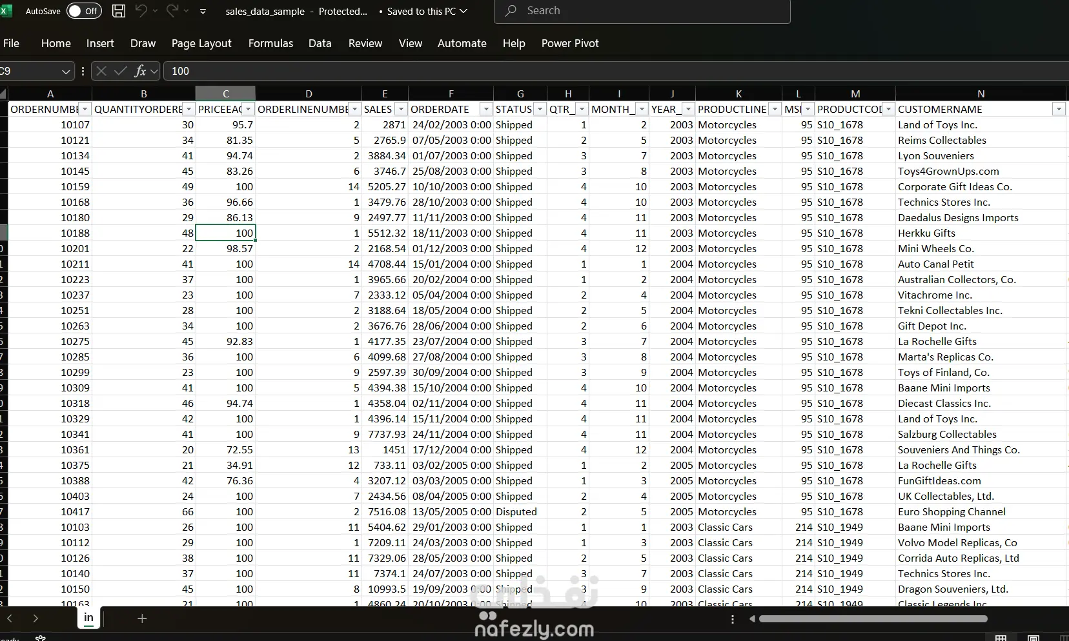
Task: Undo the last action
Action: [x=141, y=11]
